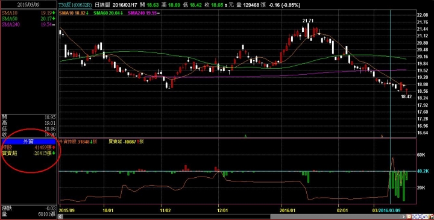Click the 18.42 low price label on chart
The width and height of the screenshot is (434, 220).
[x=406, y=97]
